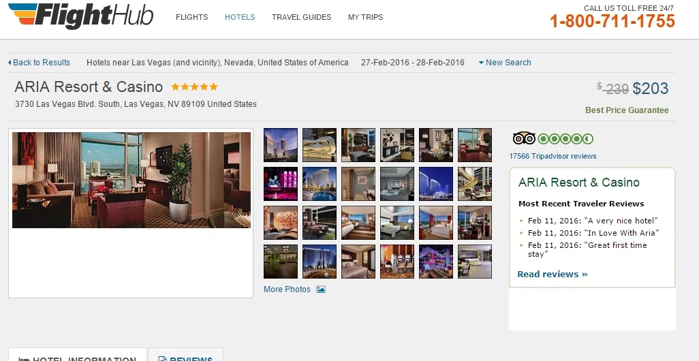699x361 pixels.
Task: Open the MY TRIPS menu item
Action: click(366, 17)
